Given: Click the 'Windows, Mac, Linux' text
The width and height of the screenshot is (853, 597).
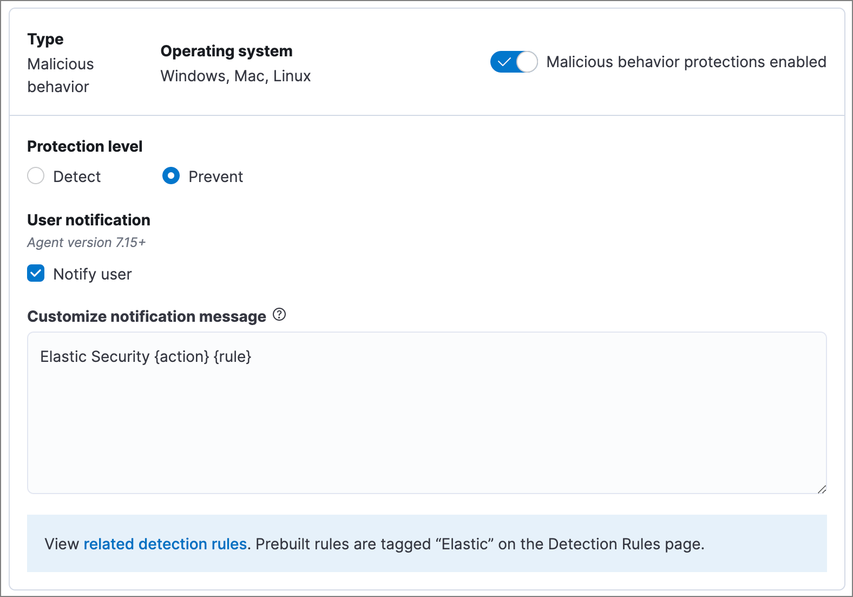Looking at the screenshot, I should tap(235, 76).
